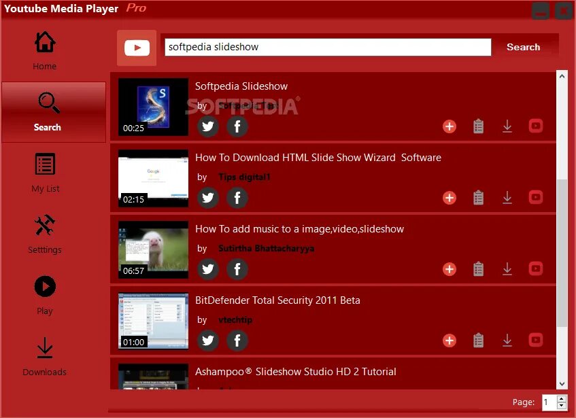Image resolution: width=576 pixels, height=418 pixels.
Task: Open the Settings section
Action: 45,234
